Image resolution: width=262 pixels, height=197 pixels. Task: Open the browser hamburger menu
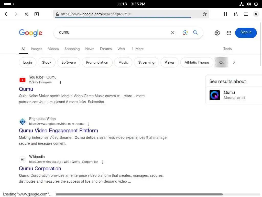pyautogui.click(x=246, y=14)
